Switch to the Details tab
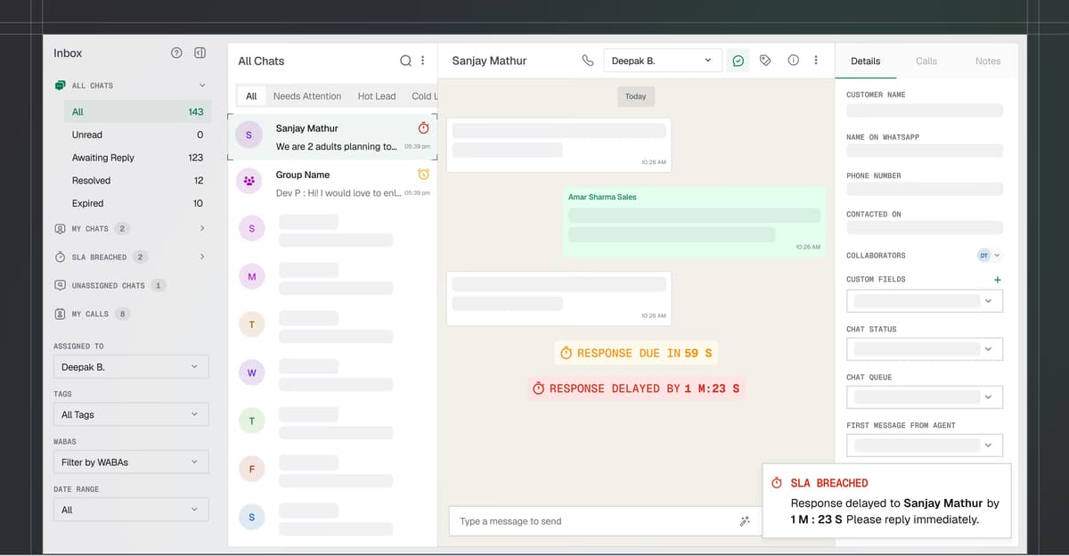 click(x=865, y=61)
